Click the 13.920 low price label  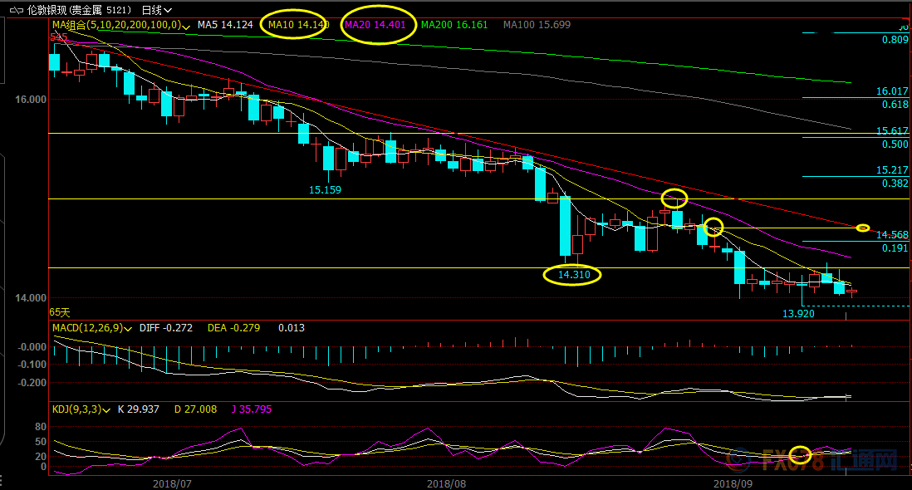point(798,314)
